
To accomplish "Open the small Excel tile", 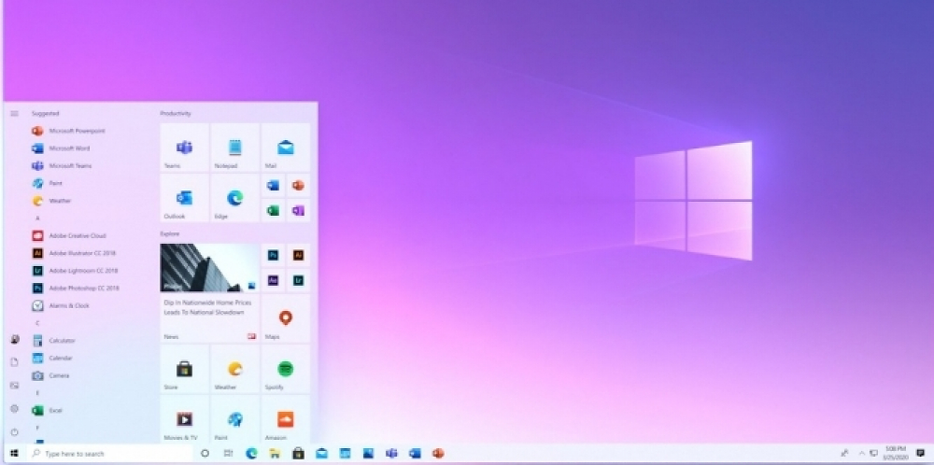I will pos(274,211).
